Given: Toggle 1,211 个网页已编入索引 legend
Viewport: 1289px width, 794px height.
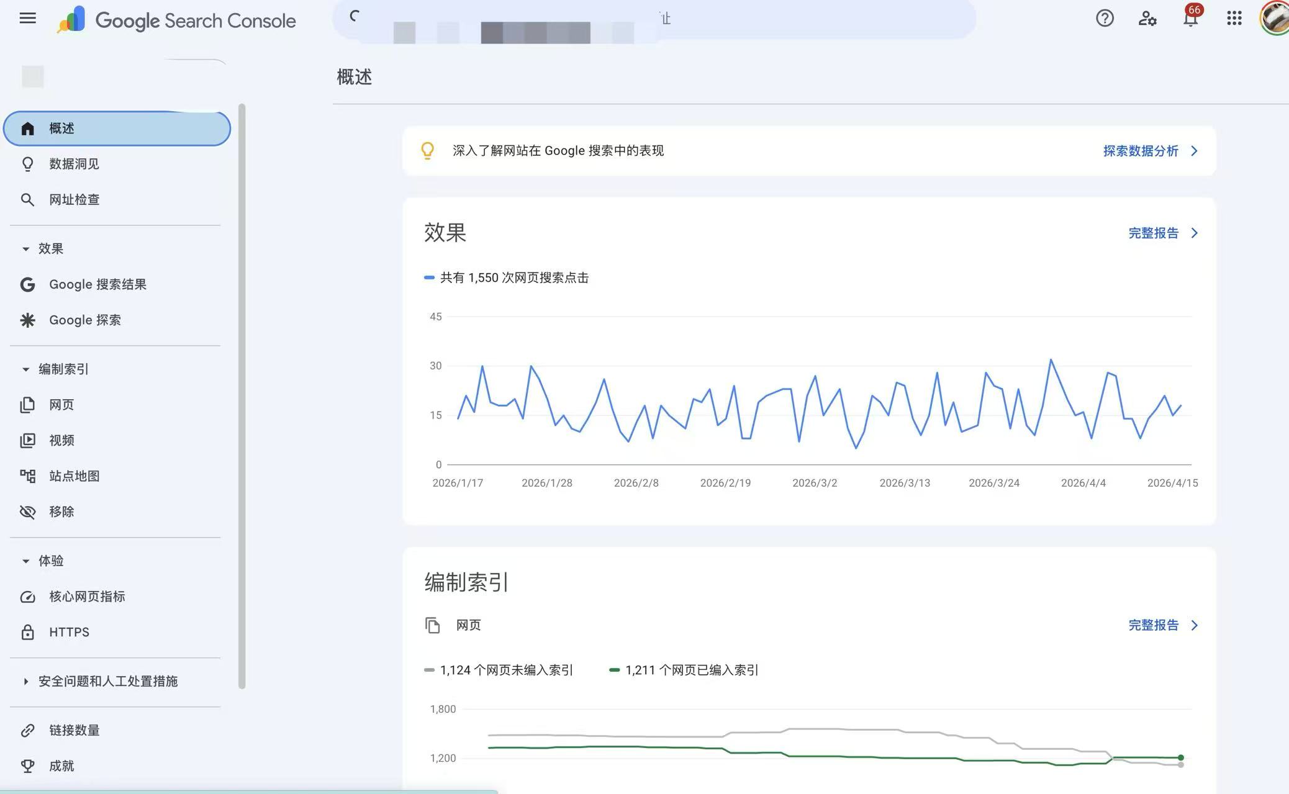Looking at the screenshot, I should 684,670.
